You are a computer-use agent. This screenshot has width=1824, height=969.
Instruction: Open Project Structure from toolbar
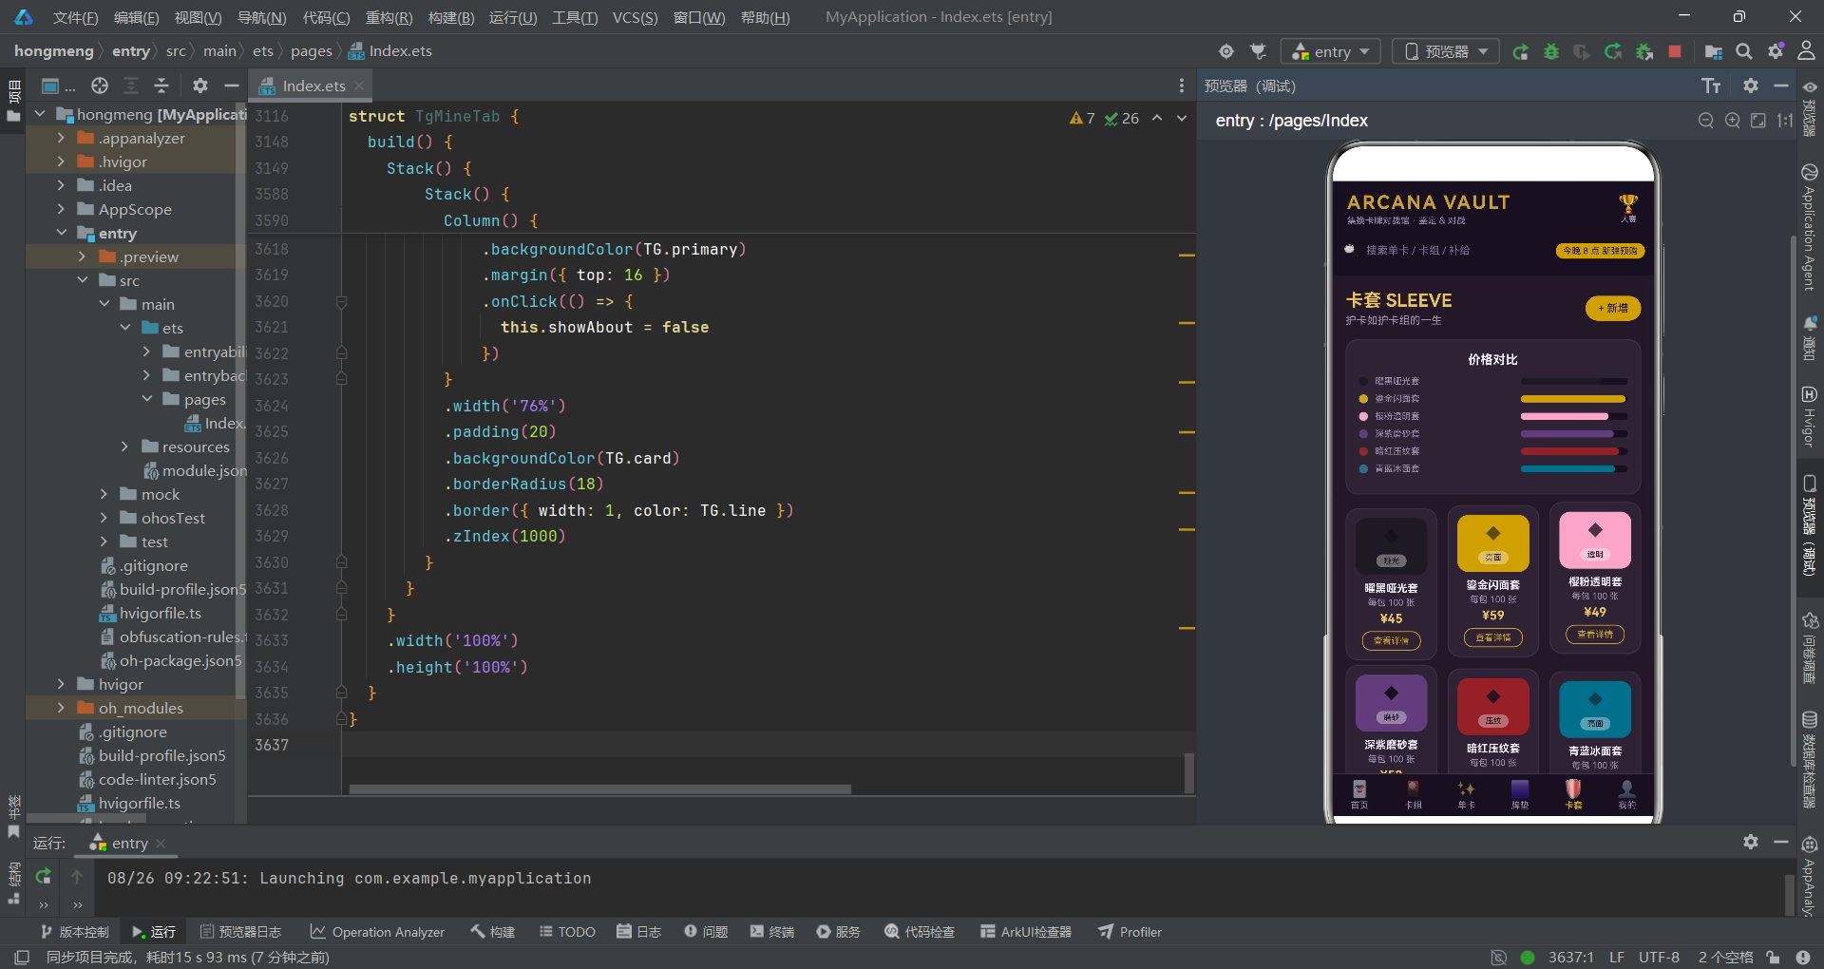1714,51
